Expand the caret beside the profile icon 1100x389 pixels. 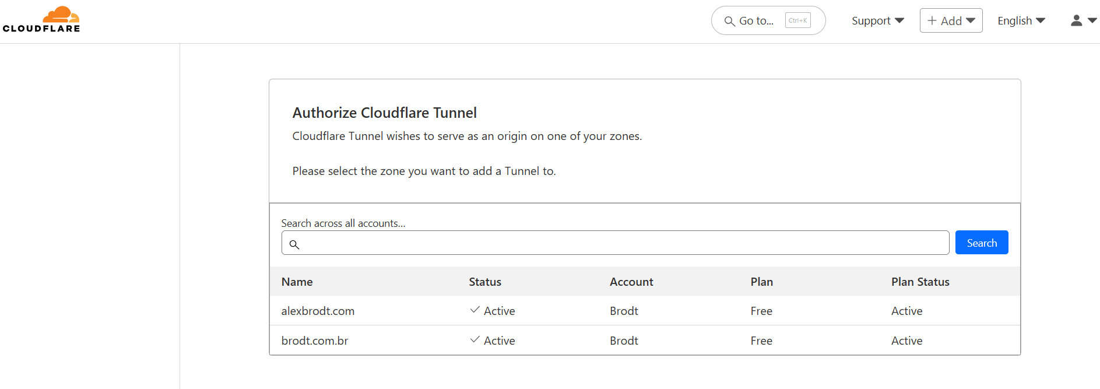pyautogui.click(x=1092, y=20)
